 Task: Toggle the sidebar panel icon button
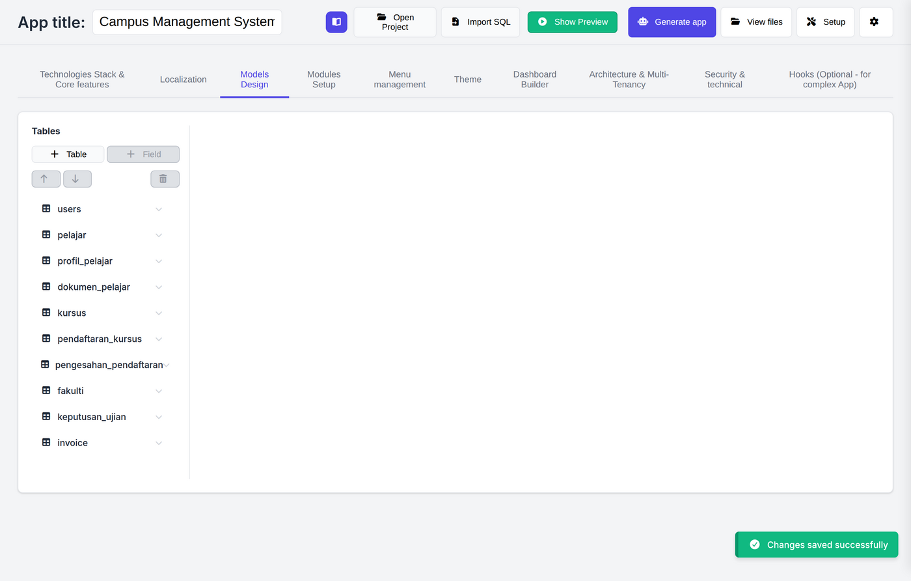point(336,22)
